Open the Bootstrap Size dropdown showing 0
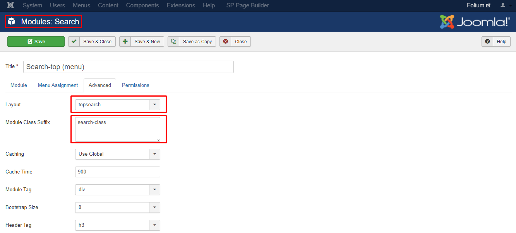The width and height of the screenshot is (516, 233). [x=117, y=207]
